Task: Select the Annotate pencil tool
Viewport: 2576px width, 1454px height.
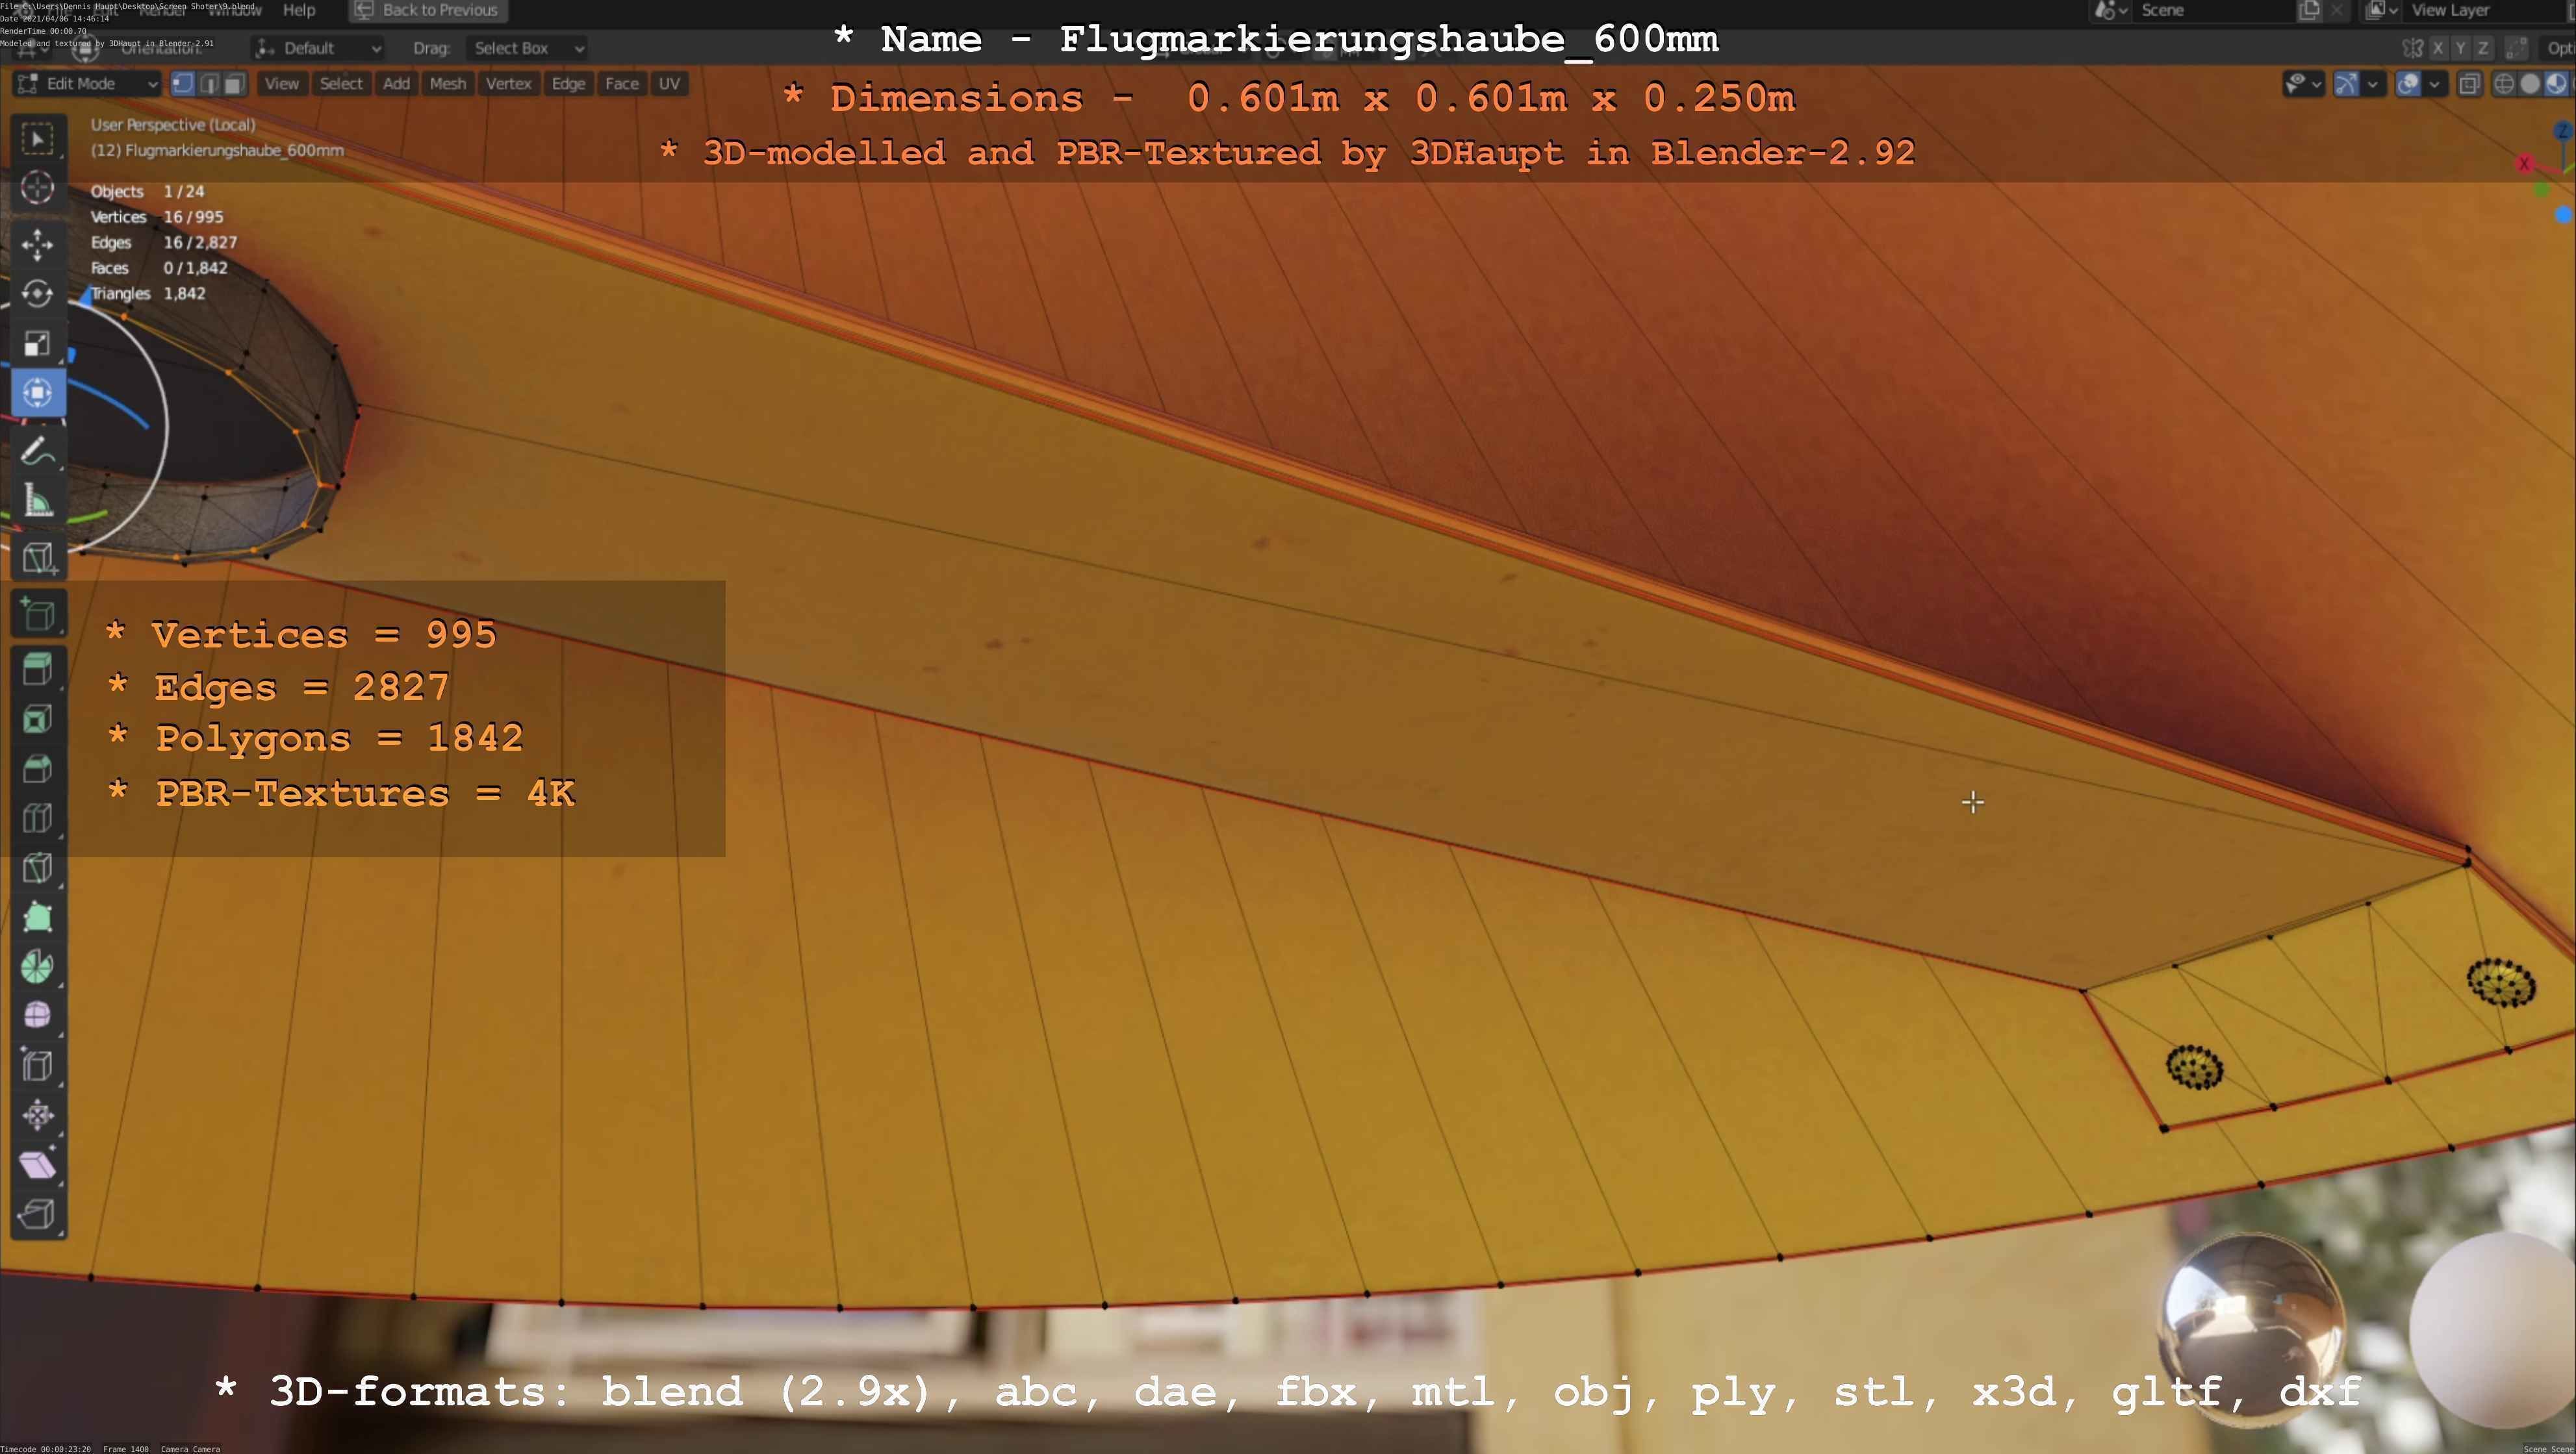Action: click(38, 451)
